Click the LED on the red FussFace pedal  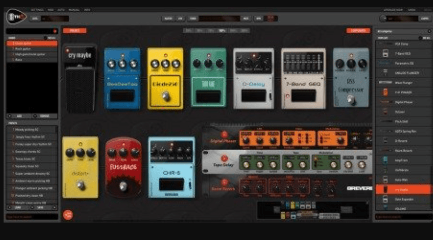[x=123, y=145]
